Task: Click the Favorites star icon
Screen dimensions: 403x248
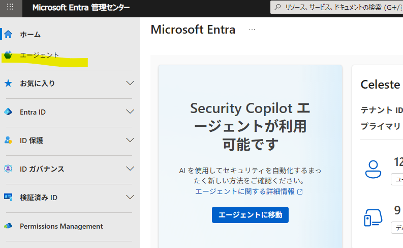Action: pyautogui.click(x=8, y=83)
